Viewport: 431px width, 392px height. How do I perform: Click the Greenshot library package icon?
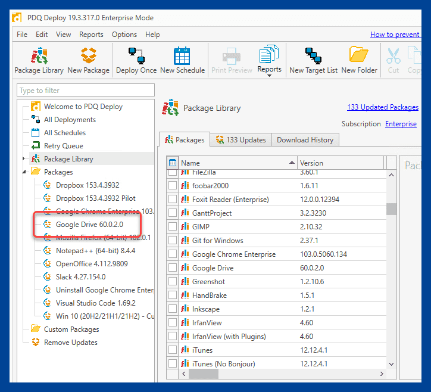pos(185,281)
